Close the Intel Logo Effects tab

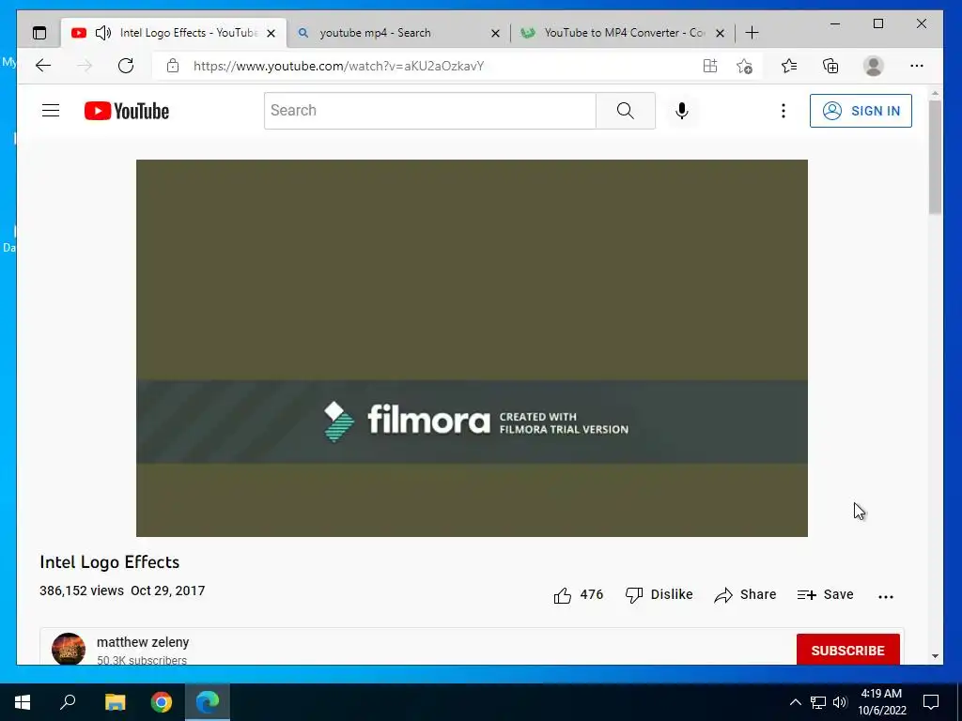[272, 33]
